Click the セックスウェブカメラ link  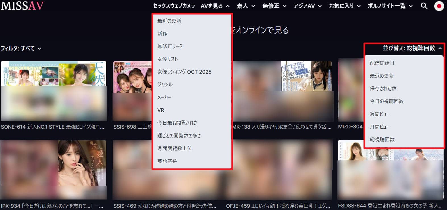click(x=174, y=6)
